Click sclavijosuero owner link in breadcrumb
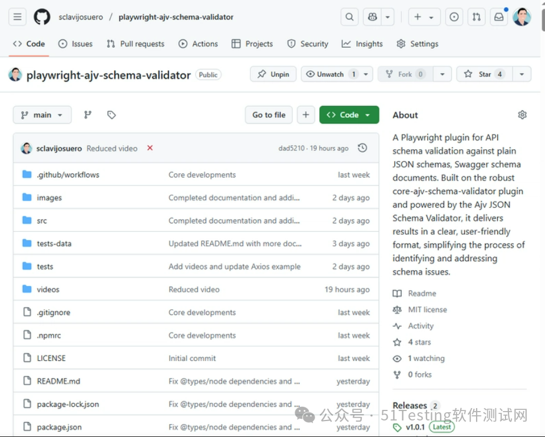This screenshot has height=437, width=545. (81, 17)
